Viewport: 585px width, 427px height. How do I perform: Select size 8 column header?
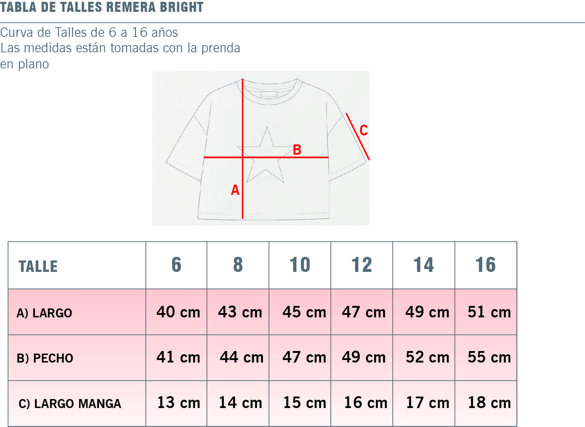click(238, 265)
